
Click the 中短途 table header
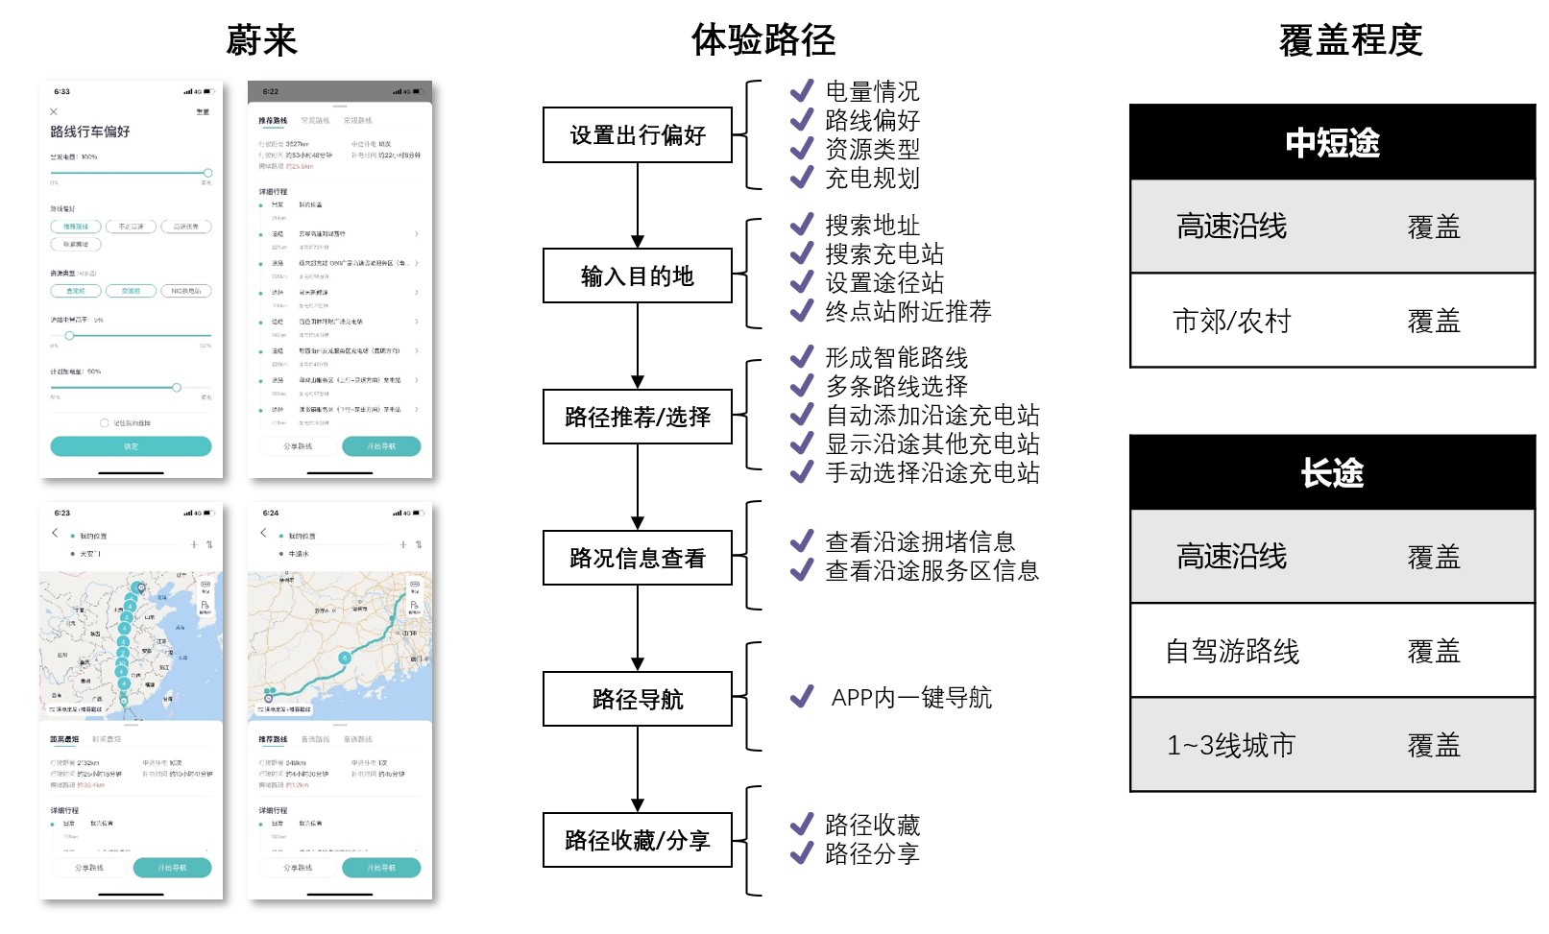1332,142
